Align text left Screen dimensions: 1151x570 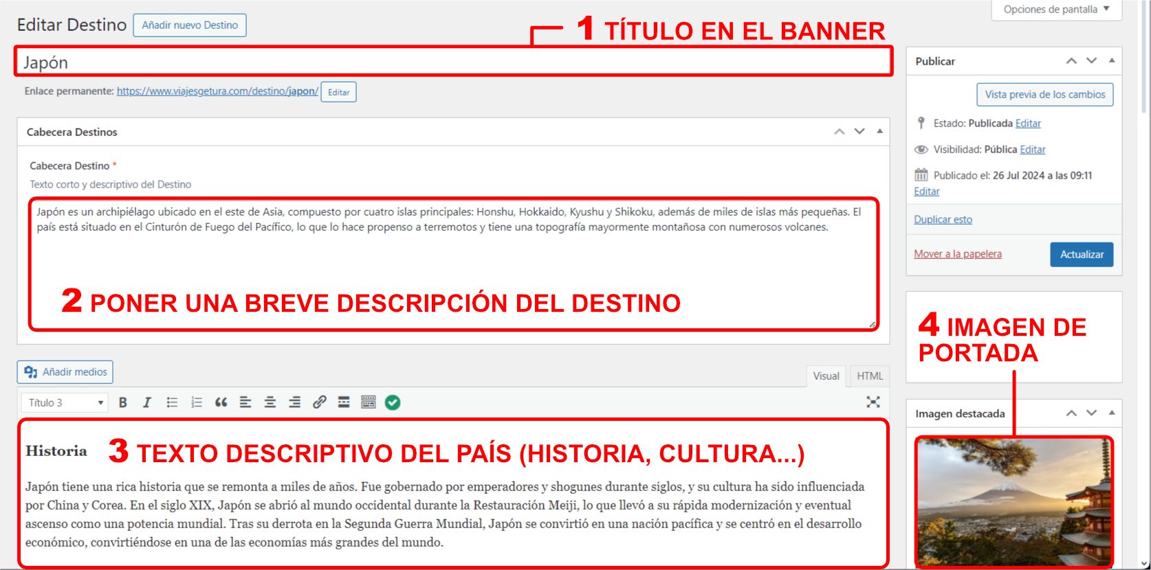click(x=245, y=402)
